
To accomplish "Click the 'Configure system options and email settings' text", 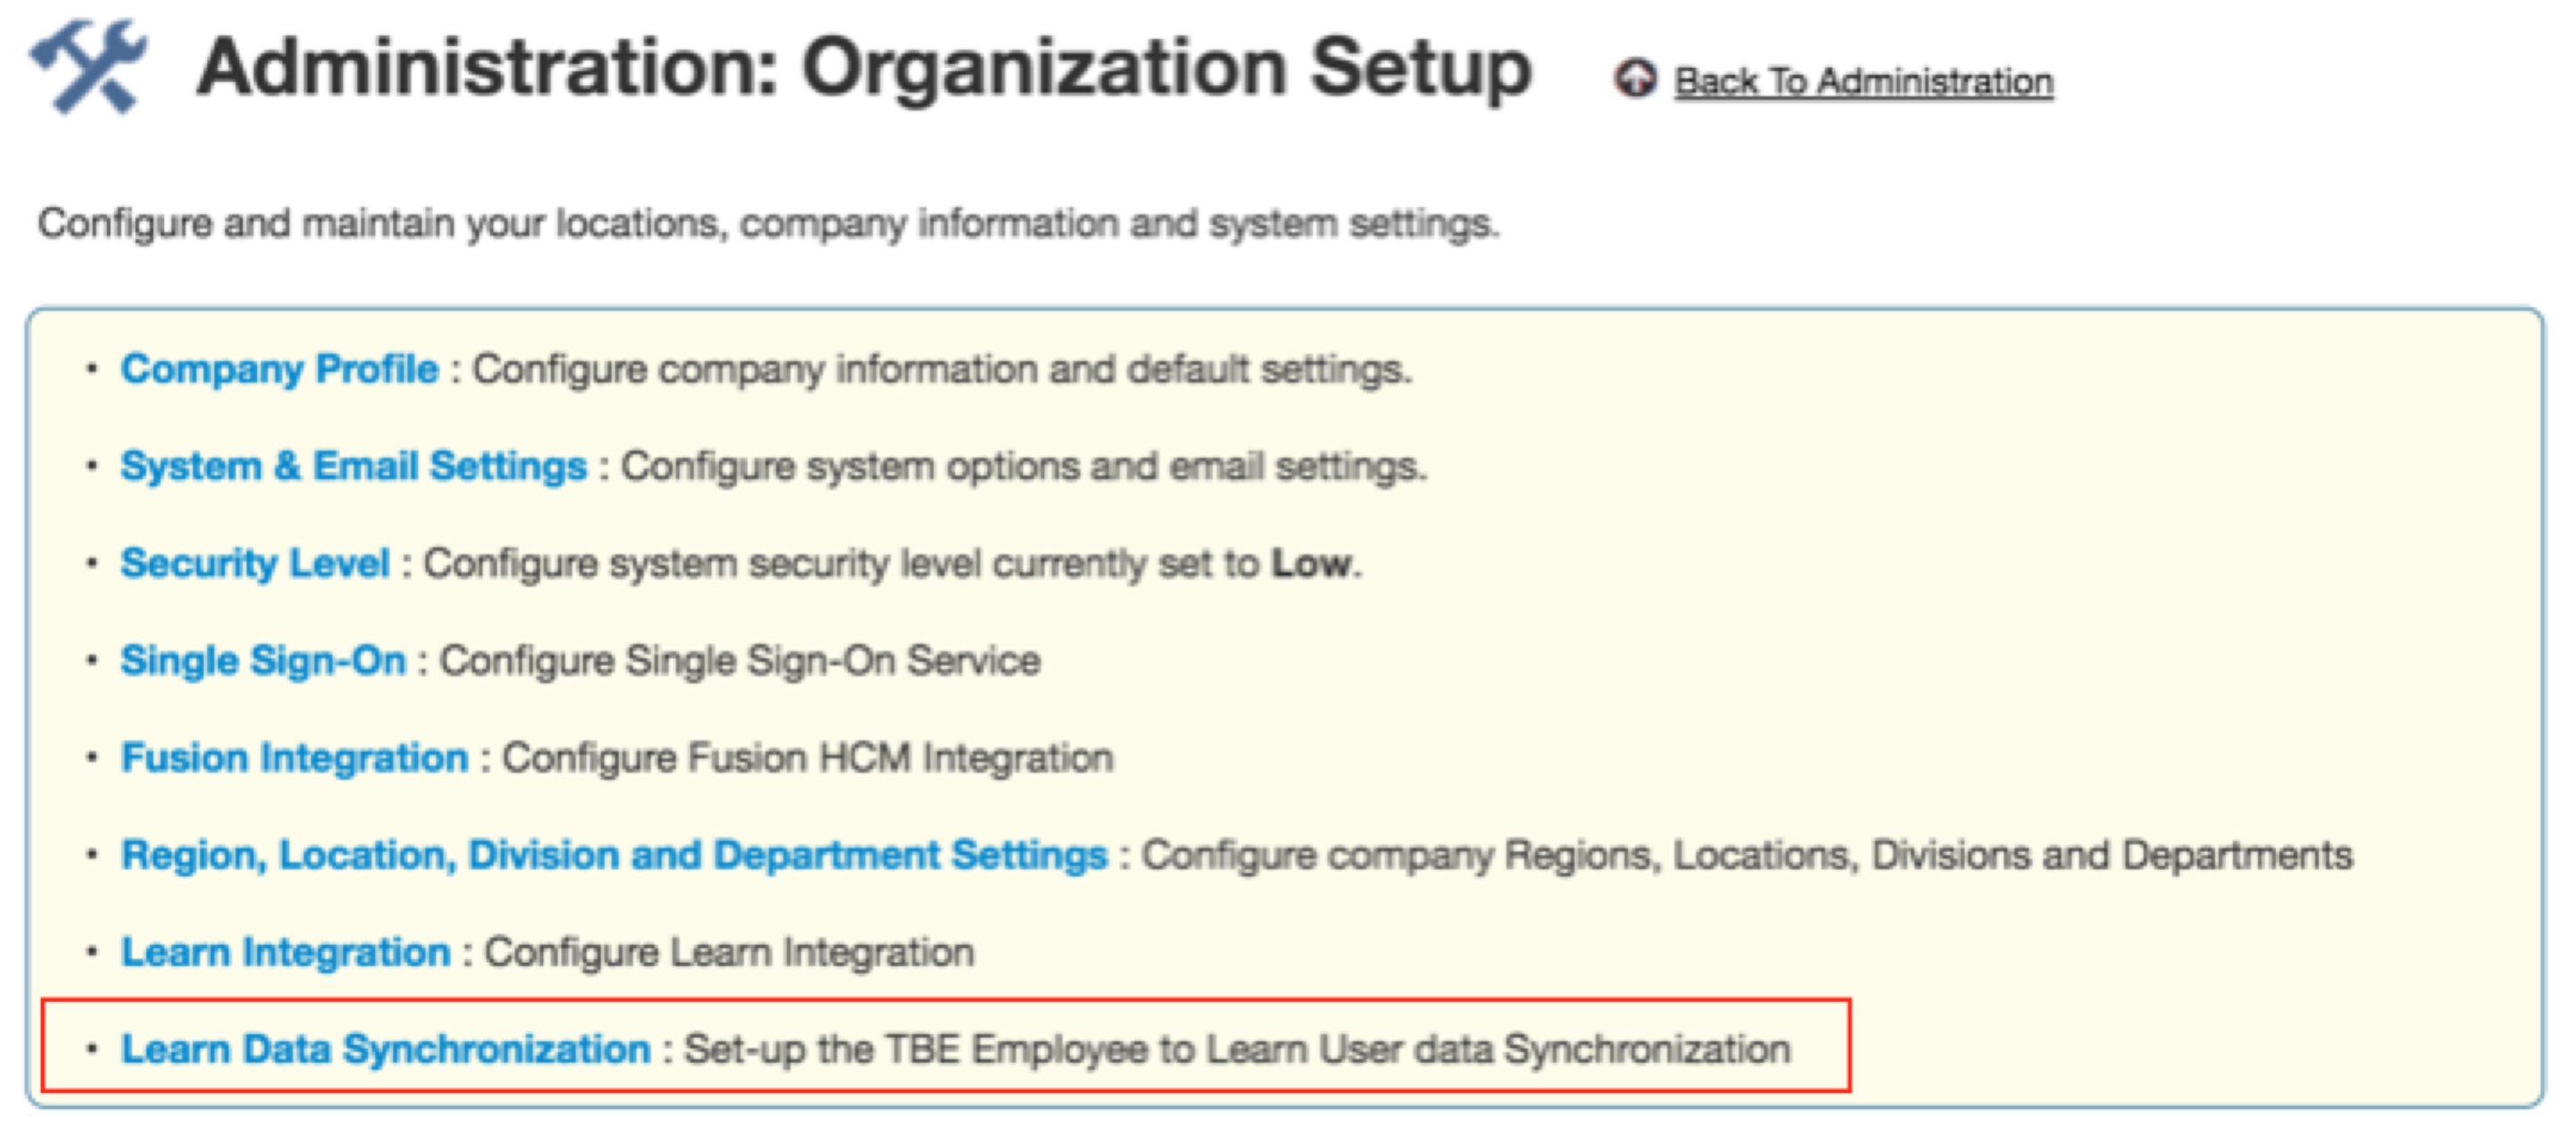I will (1023, 466).
